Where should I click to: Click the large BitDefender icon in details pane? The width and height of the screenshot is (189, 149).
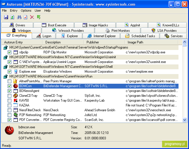point(9,130)
